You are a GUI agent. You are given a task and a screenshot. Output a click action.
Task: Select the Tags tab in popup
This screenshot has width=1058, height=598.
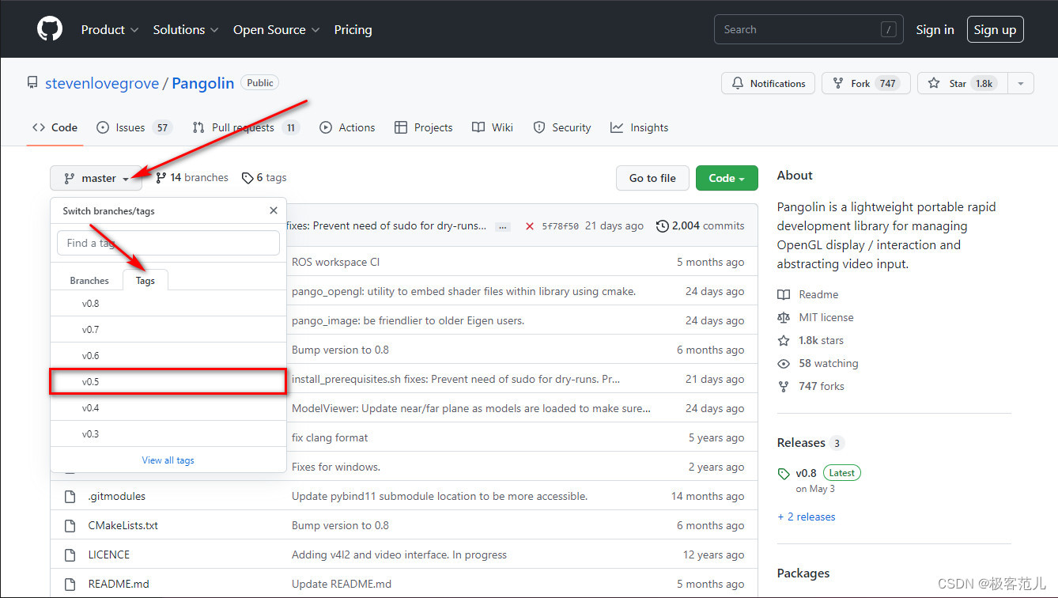145,280
